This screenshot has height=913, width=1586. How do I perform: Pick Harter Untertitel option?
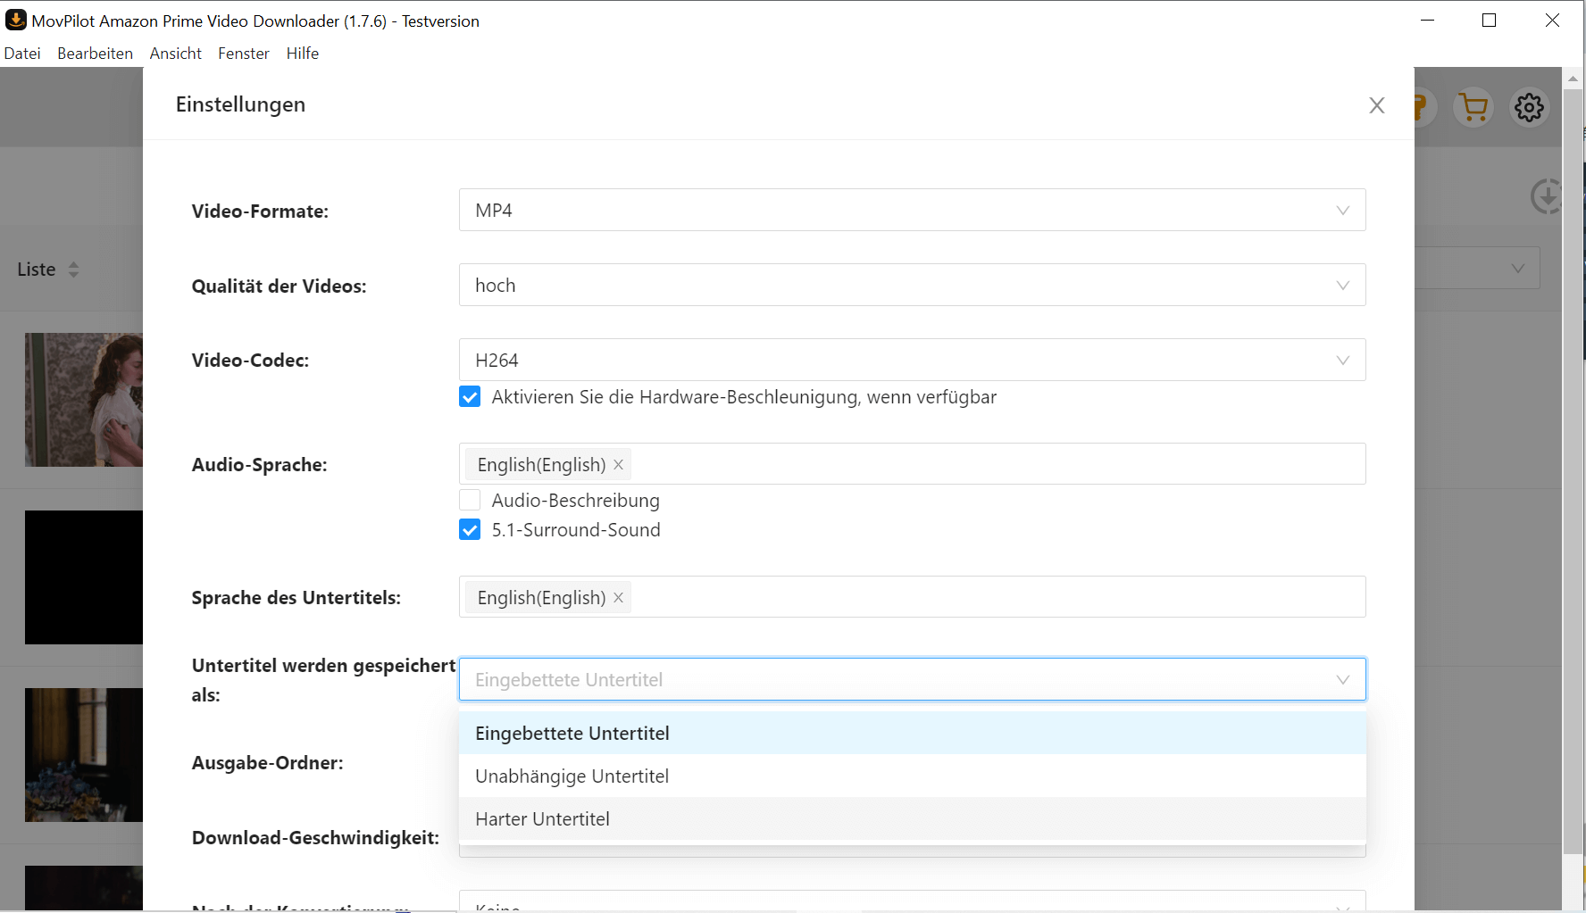(x=912, y=818)
